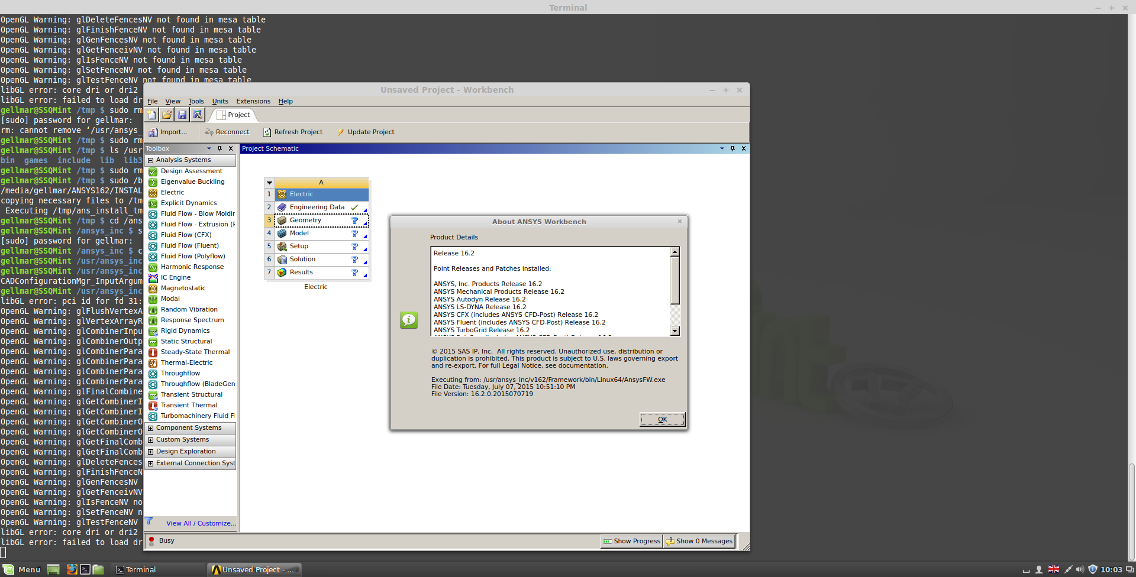The image size is (1136, 577).
Task: Toggle the Project Schematic panel pin
Action: (732, 148)
